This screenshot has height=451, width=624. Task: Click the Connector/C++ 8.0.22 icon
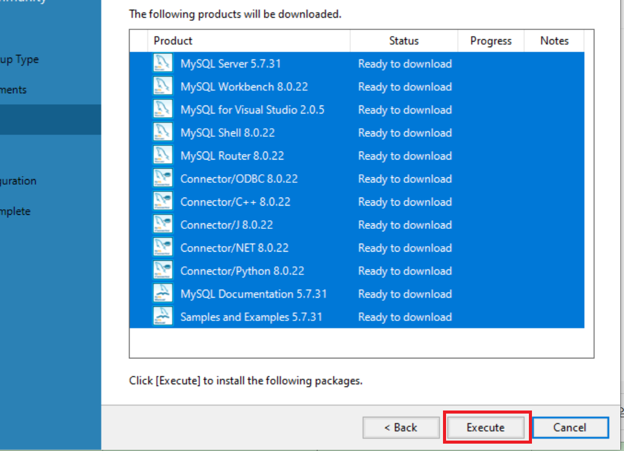point(163,201)
